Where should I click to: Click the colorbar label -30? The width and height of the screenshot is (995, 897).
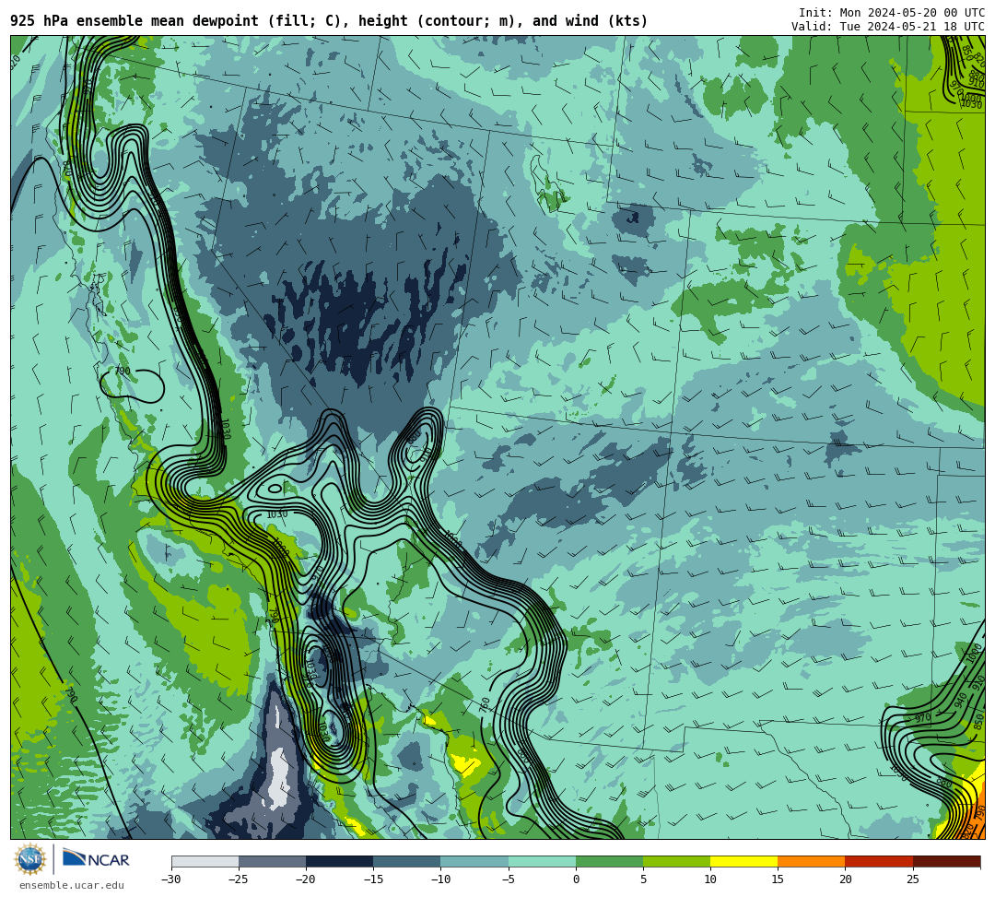click(x=171, y=879)
